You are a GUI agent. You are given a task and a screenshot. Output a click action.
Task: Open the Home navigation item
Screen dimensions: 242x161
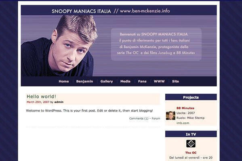click(x=64, y=81)
